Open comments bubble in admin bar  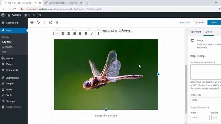[27, 15]
